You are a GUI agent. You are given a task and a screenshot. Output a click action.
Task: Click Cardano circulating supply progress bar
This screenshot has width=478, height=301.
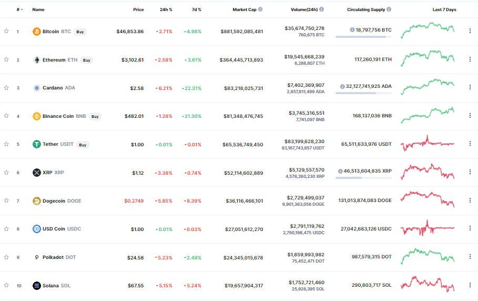(363, 93)
